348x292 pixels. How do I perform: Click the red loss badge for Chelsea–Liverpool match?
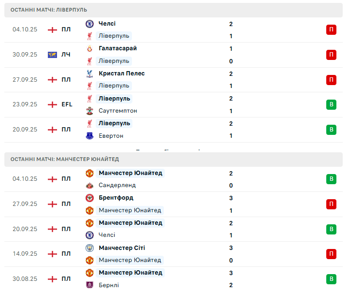pos(331,29)
